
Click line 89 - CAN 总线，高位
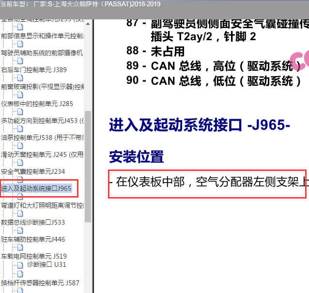(x=214, y=66)
